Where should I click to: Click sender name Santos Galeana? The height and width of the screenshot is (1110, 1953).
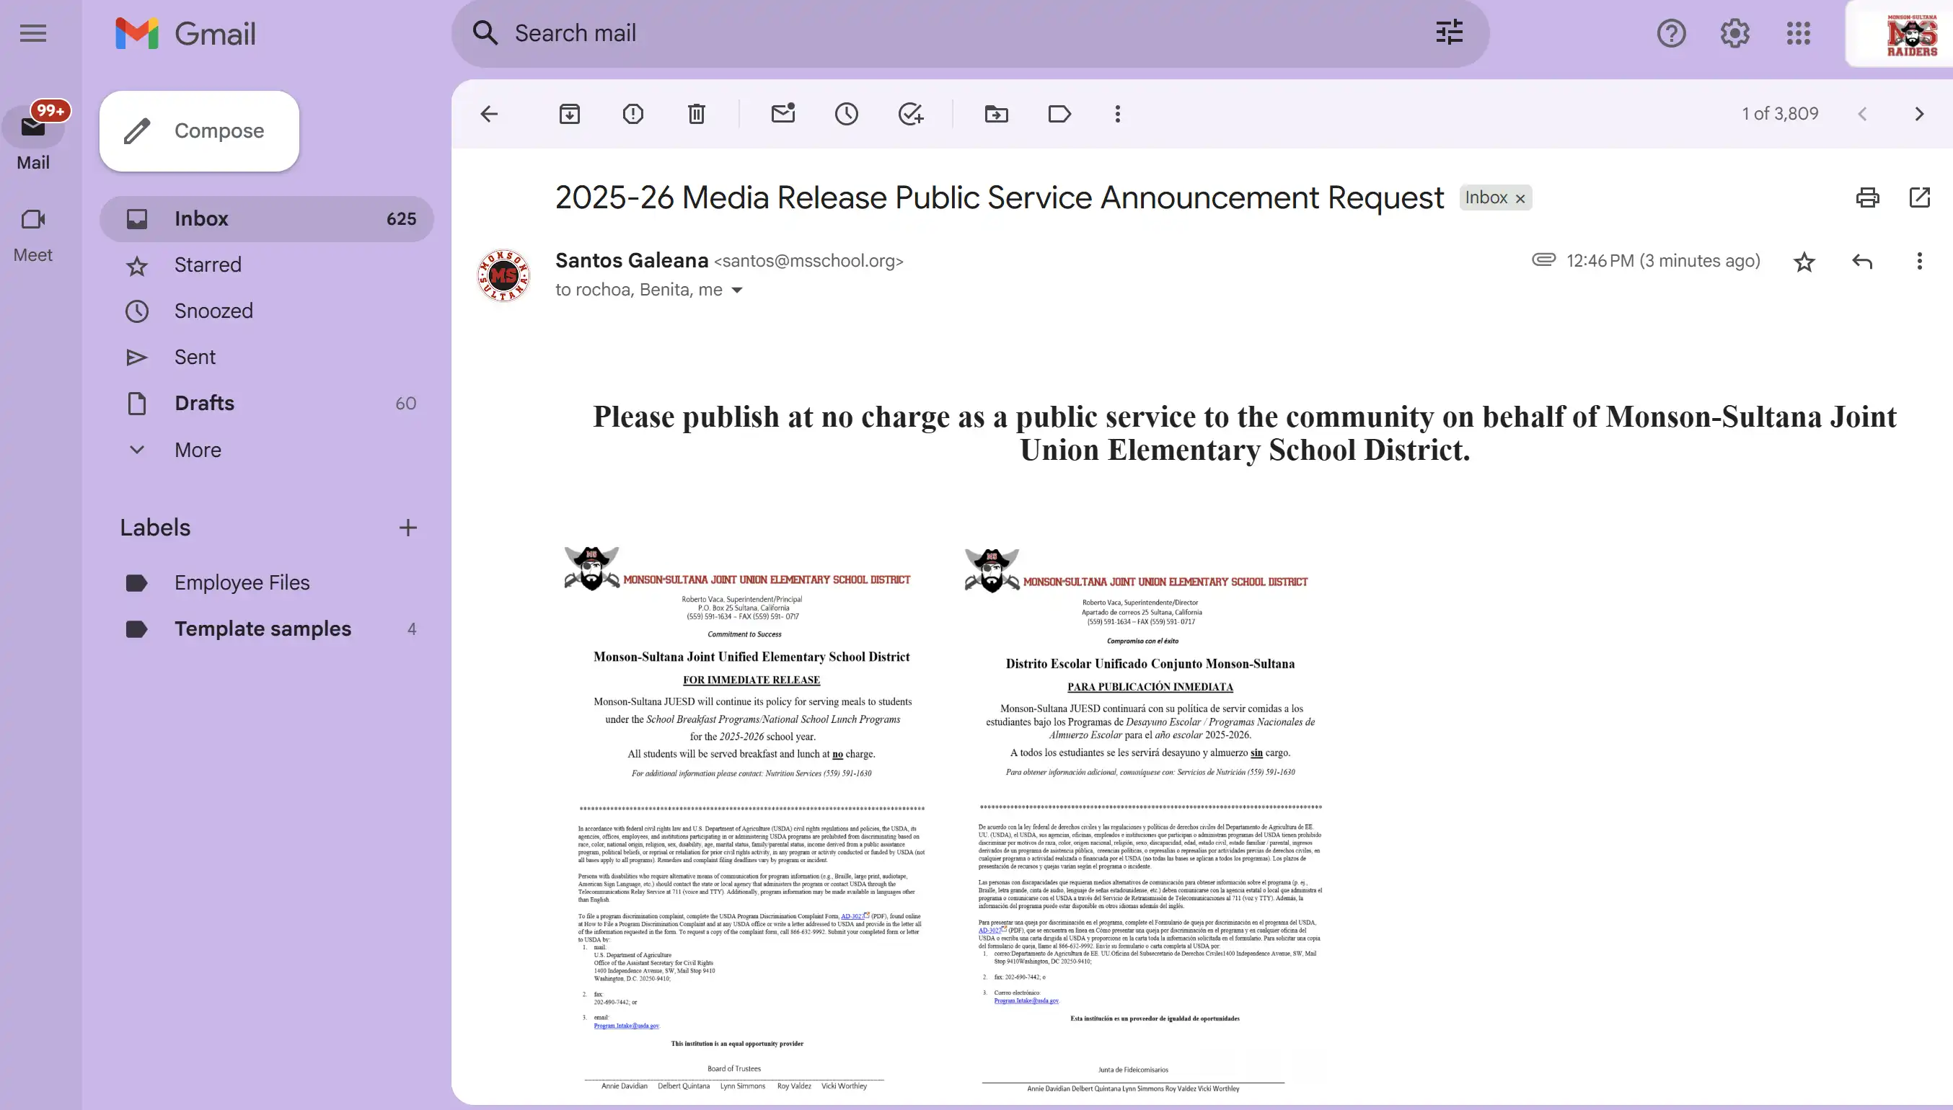click(x=632, y=261)
